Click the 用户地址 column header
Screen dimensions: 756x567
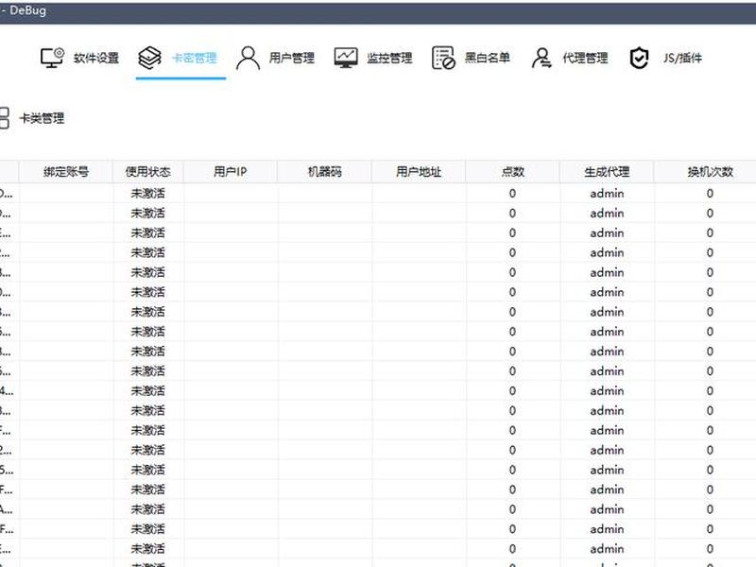tap(419, 172)
